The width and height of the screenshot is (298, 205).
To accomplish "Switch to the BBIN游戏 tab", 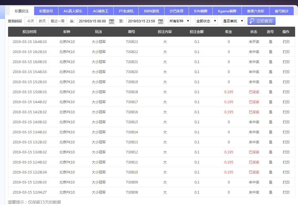I will tap(152, 11).
